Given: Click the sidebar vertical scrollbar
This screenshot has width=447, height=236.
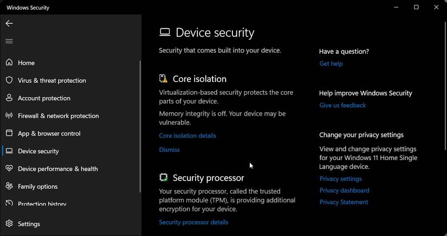Looking at the screenshot, I should coord(140,126).
